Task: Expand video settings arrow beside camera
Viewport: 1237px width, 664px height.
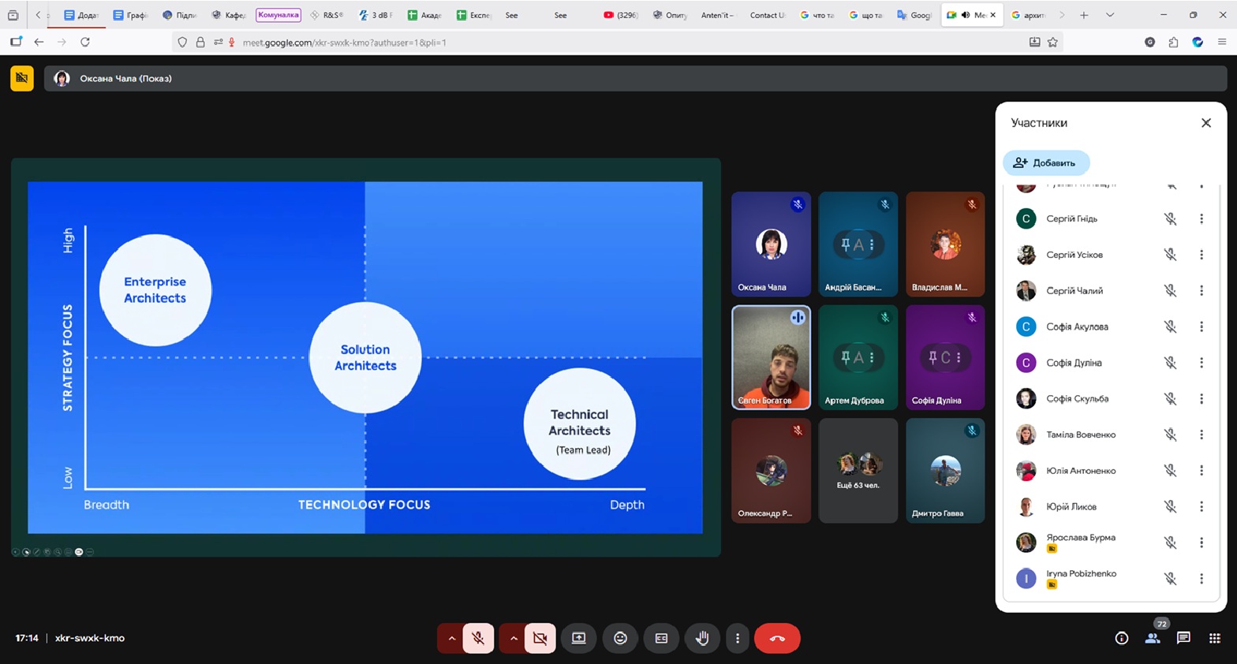Action: 514,638
